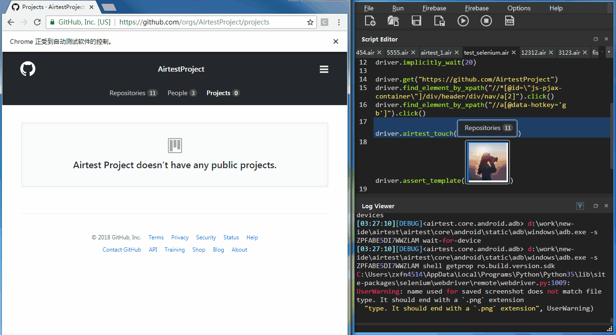Open the People tab on GitHub
The image size is (616, 335).
pos(182,93)
